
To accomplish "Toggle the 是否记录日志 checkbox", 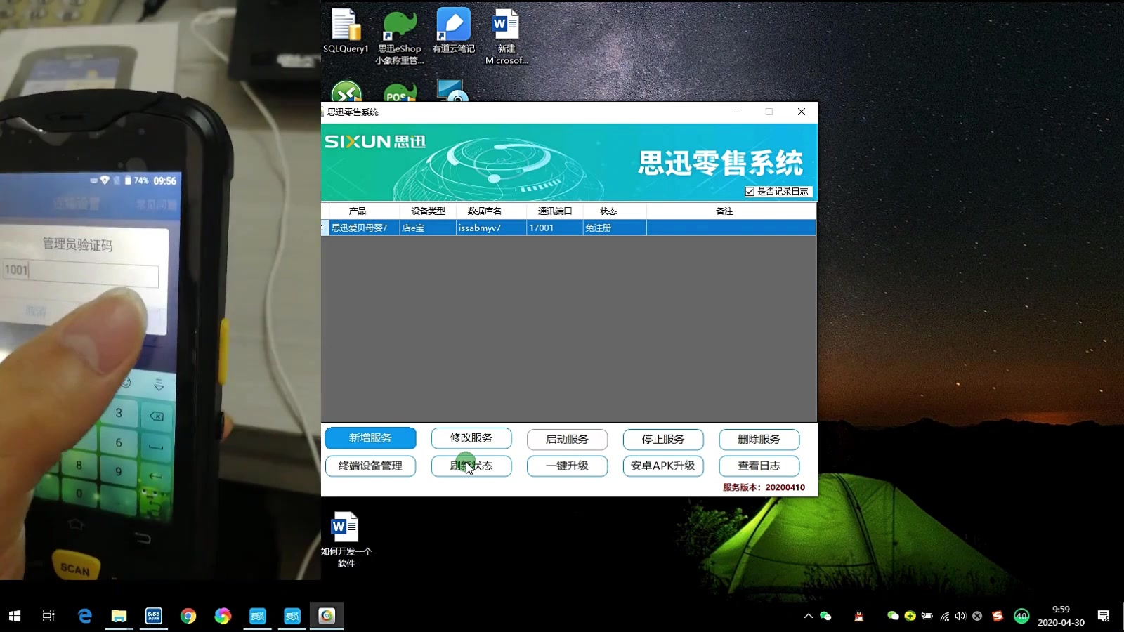I will (x=750, y=192).
